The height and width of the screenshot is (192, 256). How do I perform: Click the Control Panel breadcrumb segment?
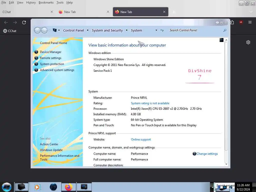(x=73, y=30)
